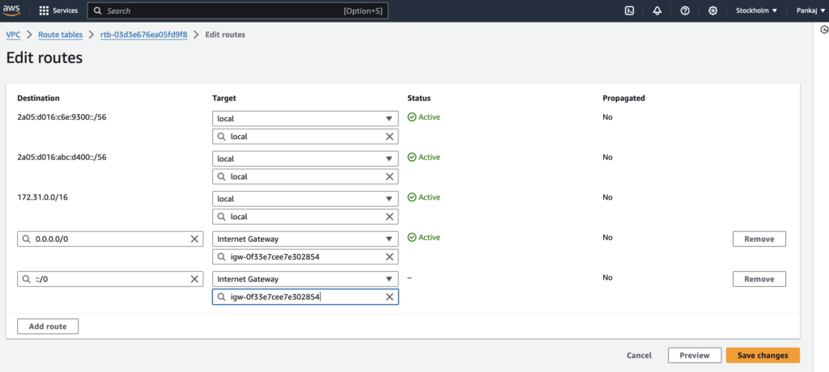Clear the gateway ID for the 0.0.0.0/0 route
This screenshot has width=829, height=372.
(389, 257)
